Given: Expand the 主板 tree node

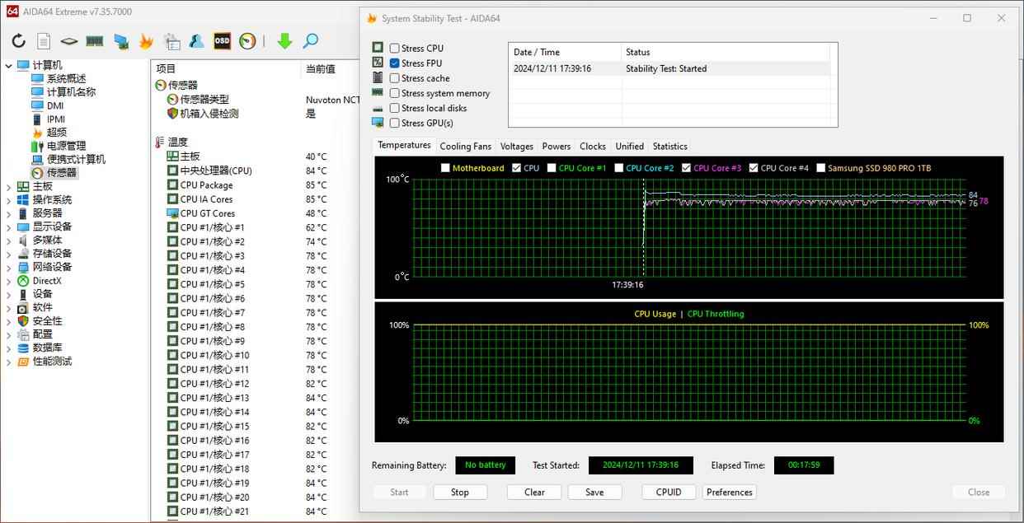Looking at the screenshot, I should [x=9, y=186].
